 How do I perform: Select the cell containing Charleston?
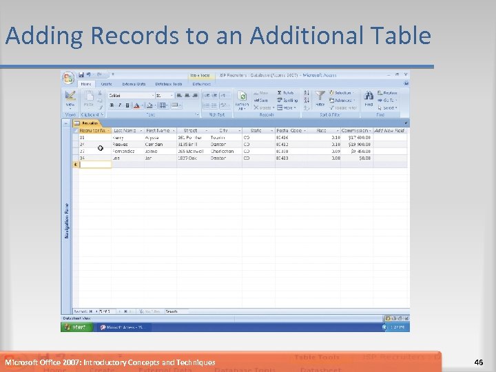[225, 151]
